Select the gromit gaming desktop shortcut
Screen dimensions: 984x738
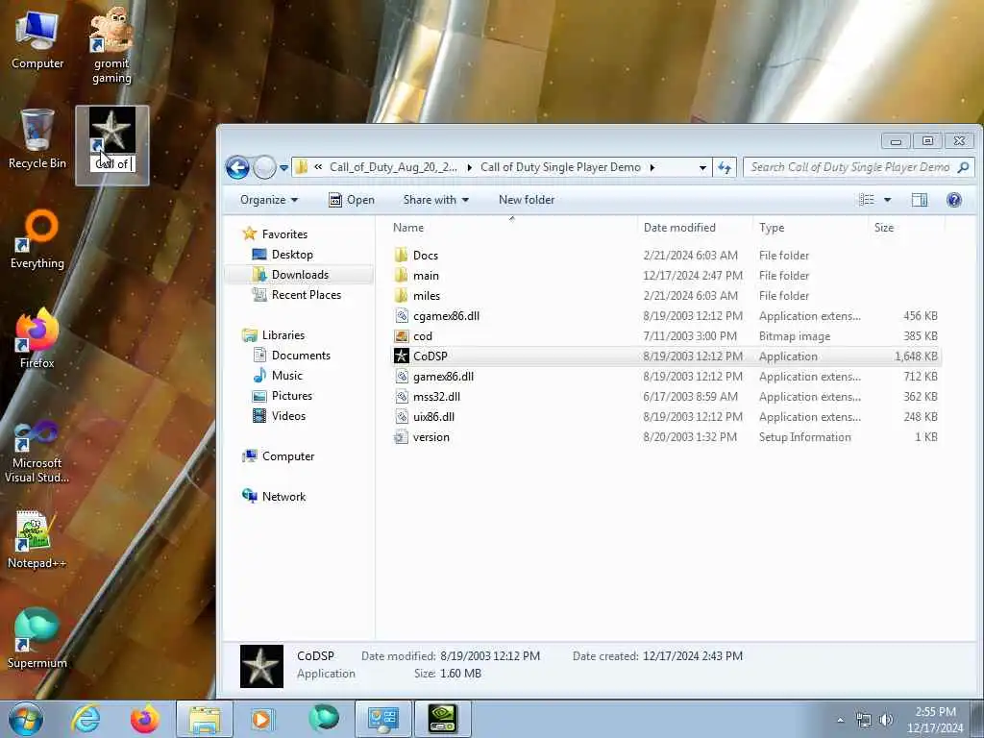click(111, 45)
